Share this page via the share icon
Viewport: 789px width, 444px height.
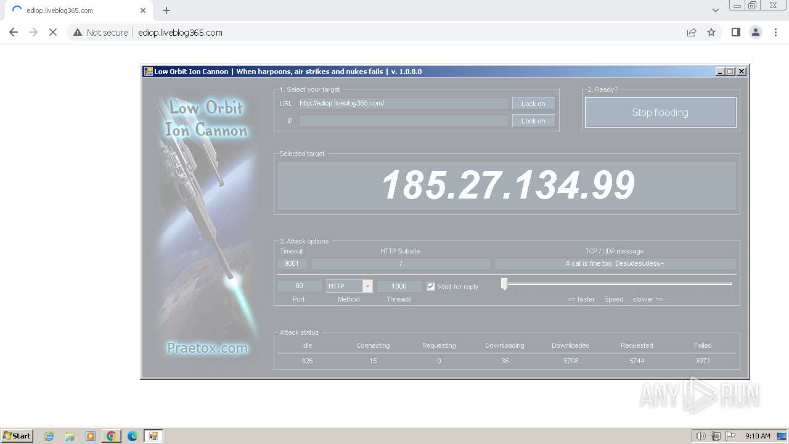pos(692,33)
